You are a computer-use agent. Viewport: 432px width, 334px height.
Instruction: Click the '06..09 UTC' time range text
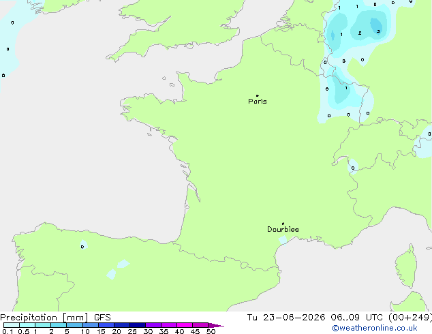357,318
